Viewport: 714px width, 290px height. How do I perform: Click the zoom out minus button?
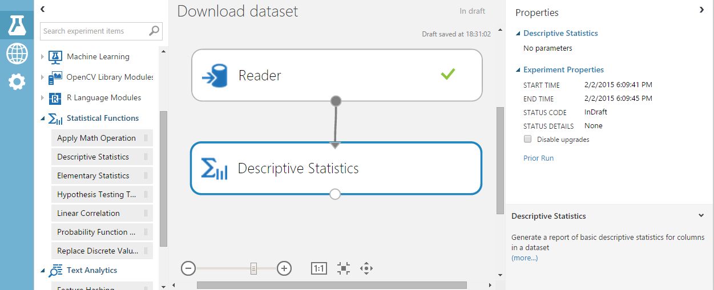188,268
